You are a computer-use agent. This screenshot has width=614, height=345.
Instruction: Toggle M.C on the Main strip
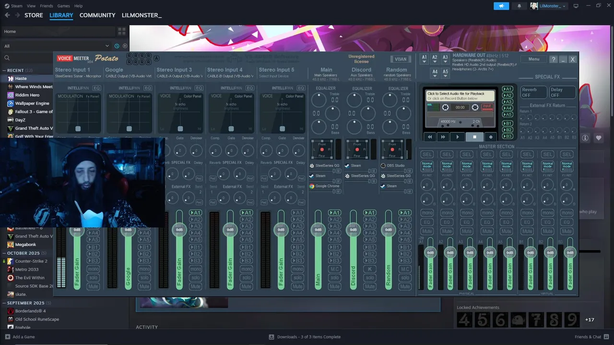tap(335, 269)
